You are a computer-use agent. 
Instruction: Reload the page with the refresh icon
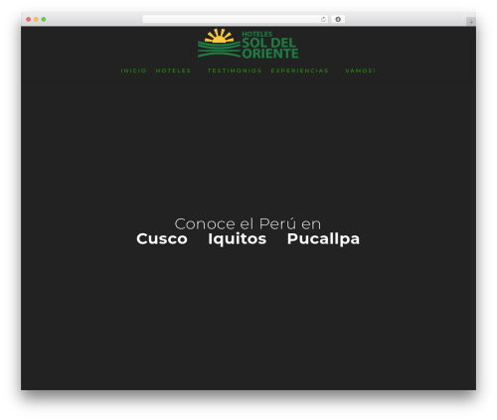click(323, 19)
